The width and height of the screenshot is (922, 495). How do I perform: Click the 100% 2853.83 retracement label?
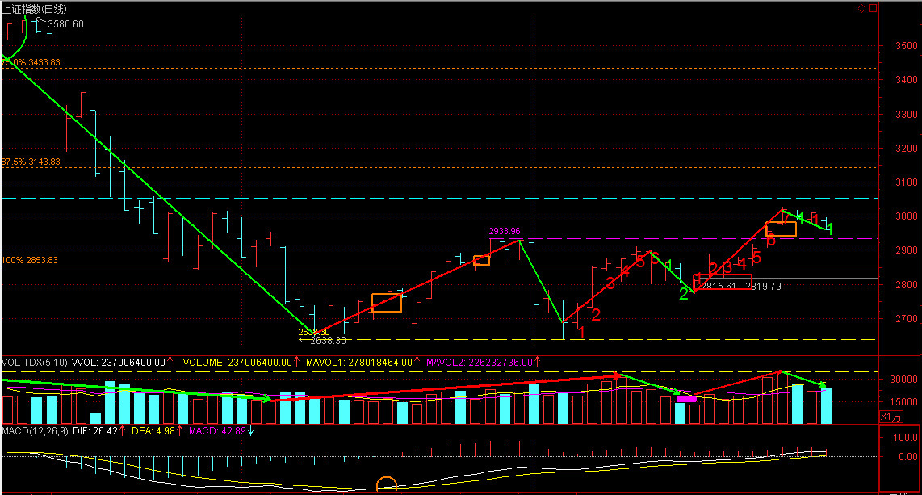tap(29, 260)
